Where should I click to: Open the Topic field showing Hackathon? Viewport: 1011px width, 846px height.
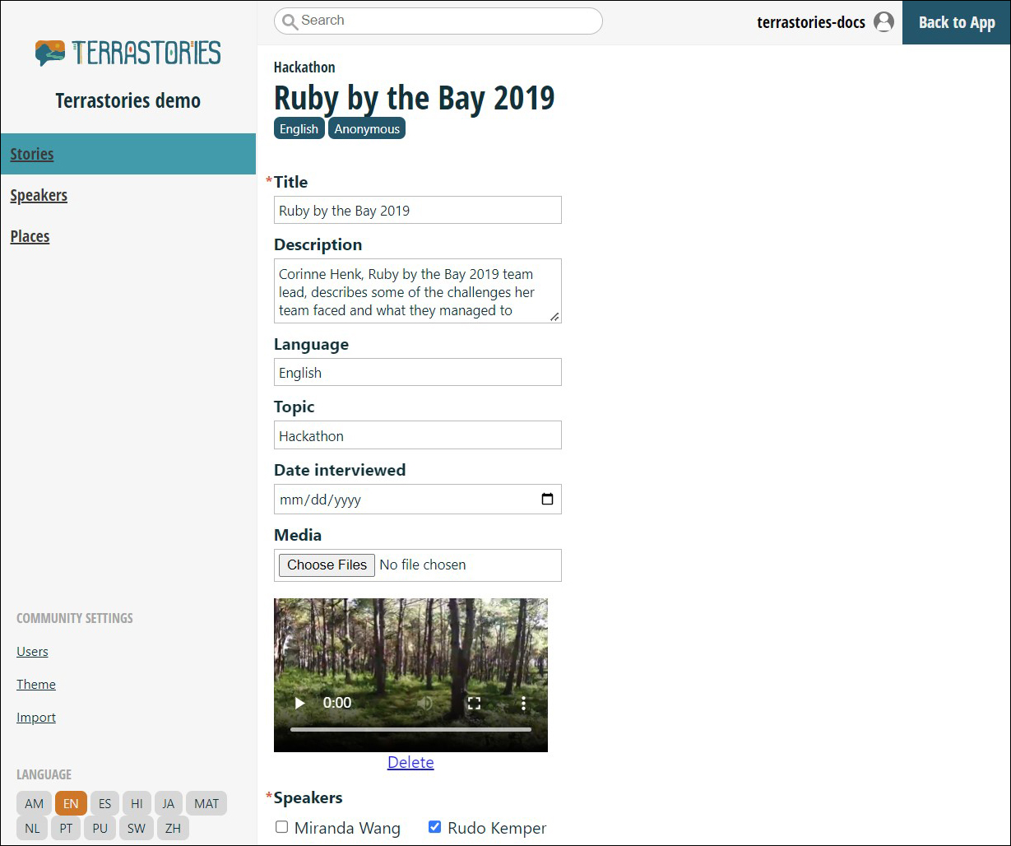pos(417,435)
